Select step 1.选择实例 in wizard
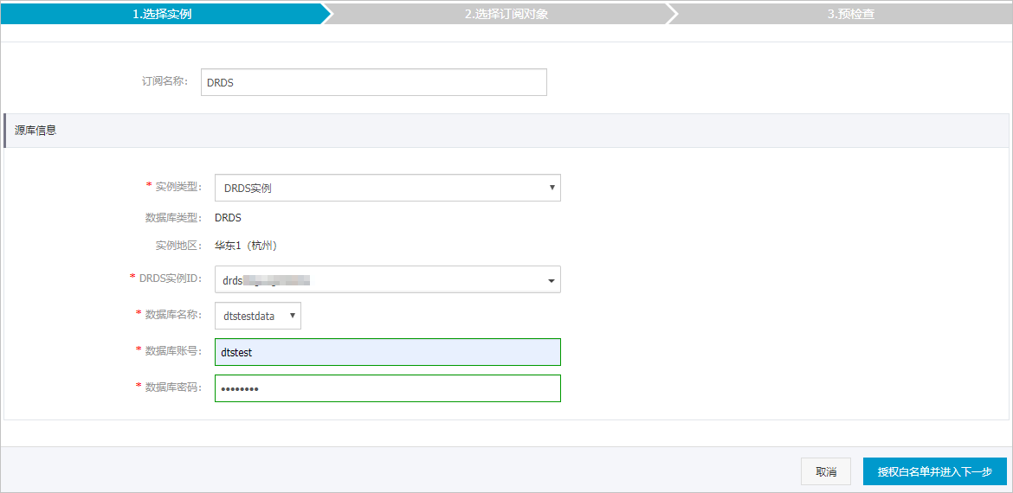1013x493 pixels. (x=162, y=14)
